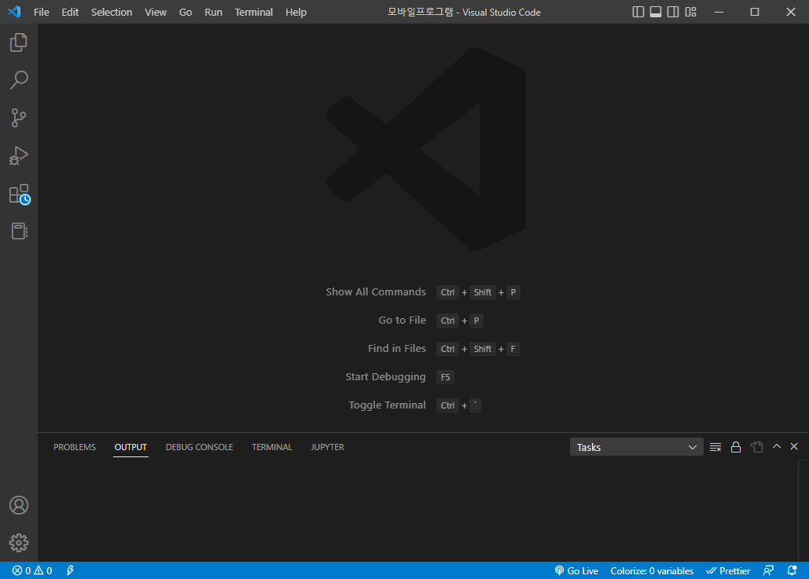809x579 pixels.
Task: Open the Go menu
Action: pyautogui.click(x=186, y=12)
